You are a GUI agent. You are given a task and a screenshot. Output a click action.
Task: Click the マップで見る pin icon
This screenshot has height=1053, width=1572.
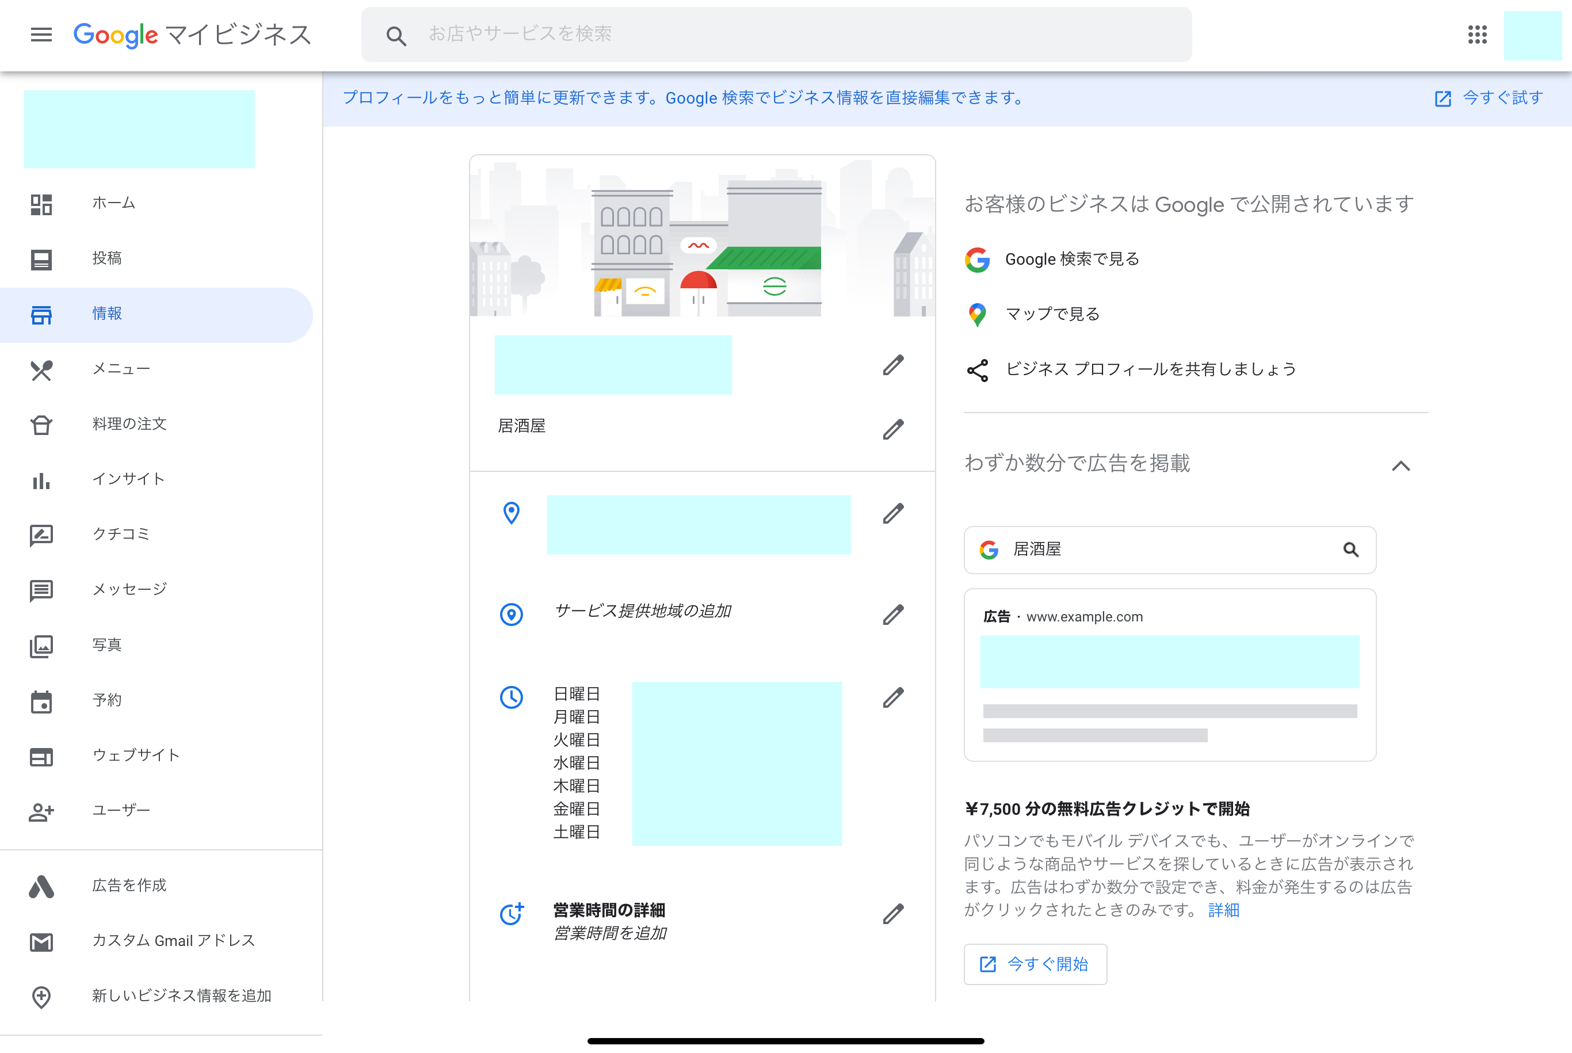pos(978,314)
